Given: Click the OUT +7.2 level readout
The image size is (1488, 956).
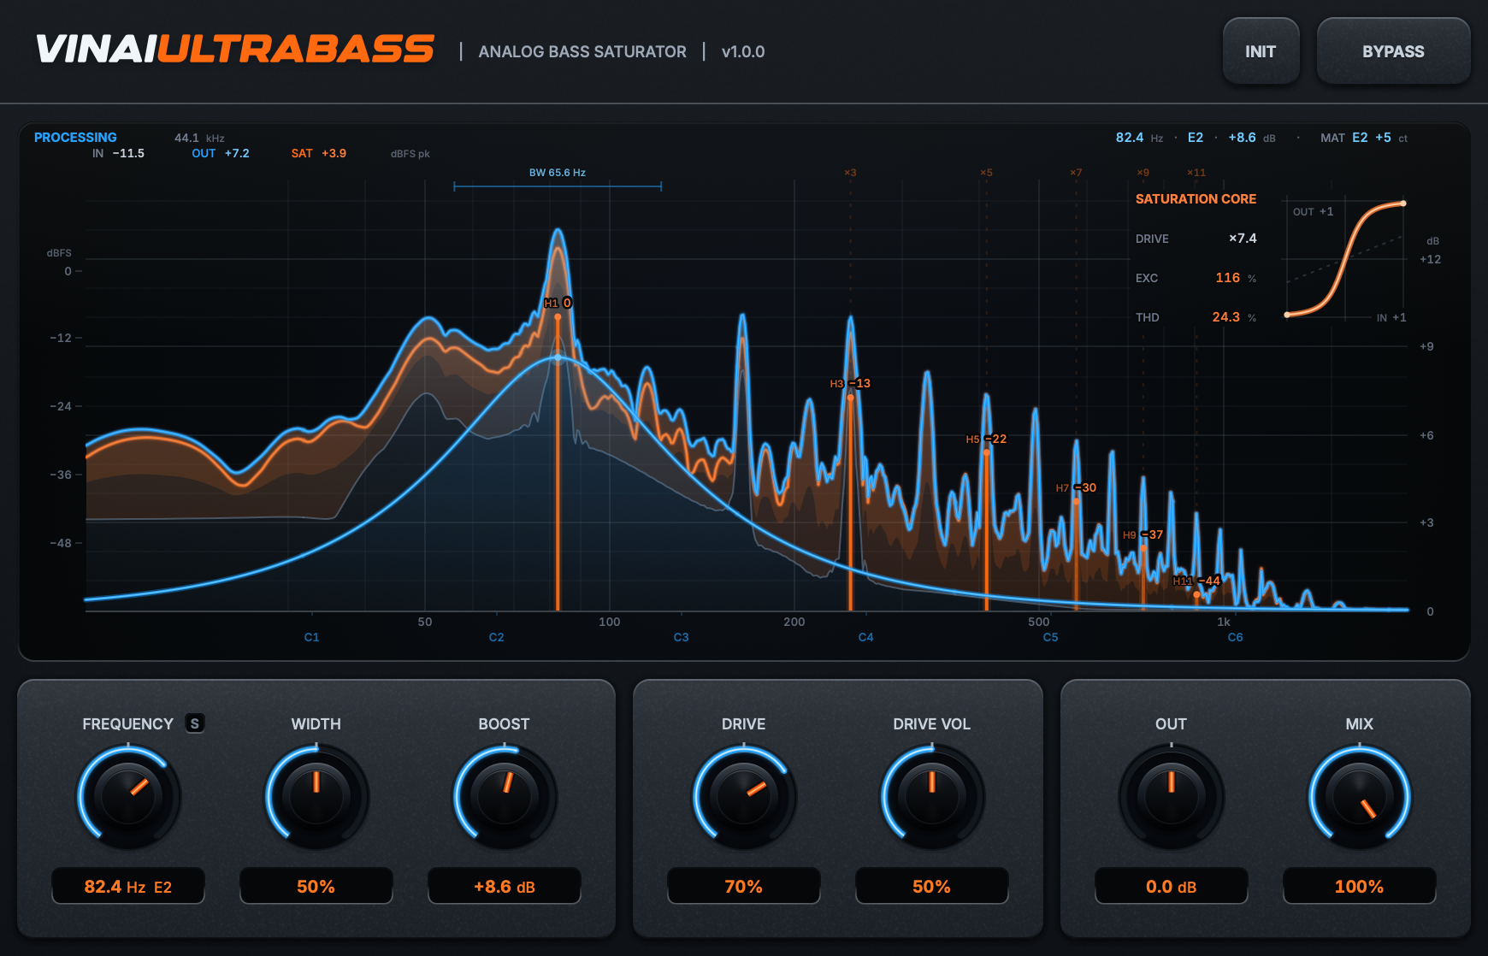Looking at the screenshot, I should pyautogui.click(x=221, y=154).
